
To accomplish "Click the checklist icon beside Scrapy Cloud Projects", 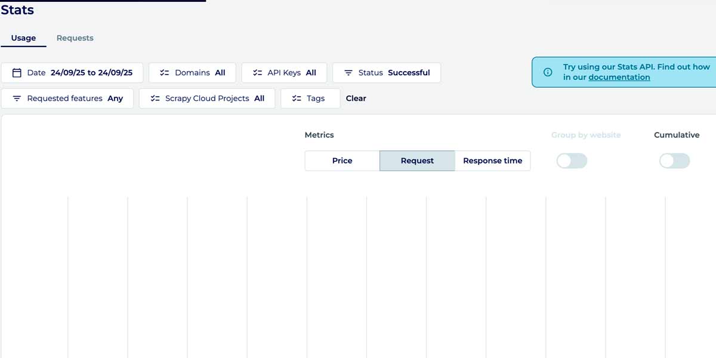I will click(155, 98).
